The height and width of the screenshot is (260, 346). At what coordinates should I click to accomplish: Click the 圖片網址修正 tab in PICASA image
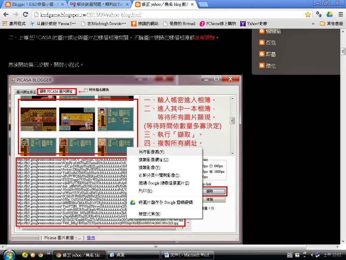click(x=26, y=92)
